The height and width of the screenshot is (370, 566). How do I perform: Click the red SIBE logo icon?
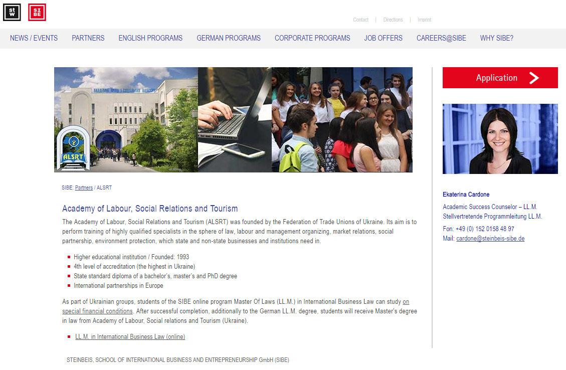pyautogui.click(x=37, y=12)
